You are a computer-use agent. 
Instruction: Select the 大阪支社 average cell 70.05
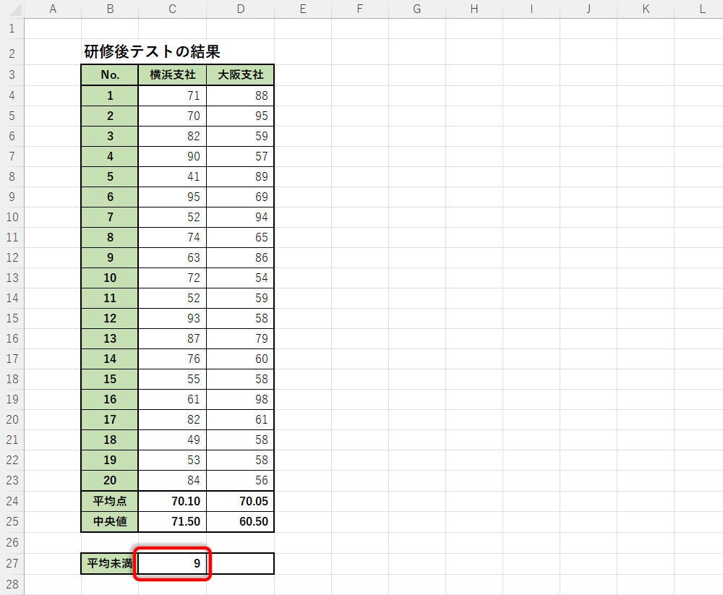240,501
